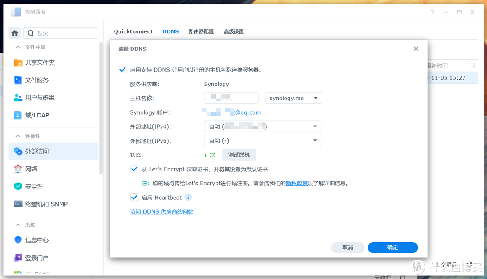Screen dimensions: 487x279
Task: Open the 隐私政策 link
Action: click(x=296, y=183)
